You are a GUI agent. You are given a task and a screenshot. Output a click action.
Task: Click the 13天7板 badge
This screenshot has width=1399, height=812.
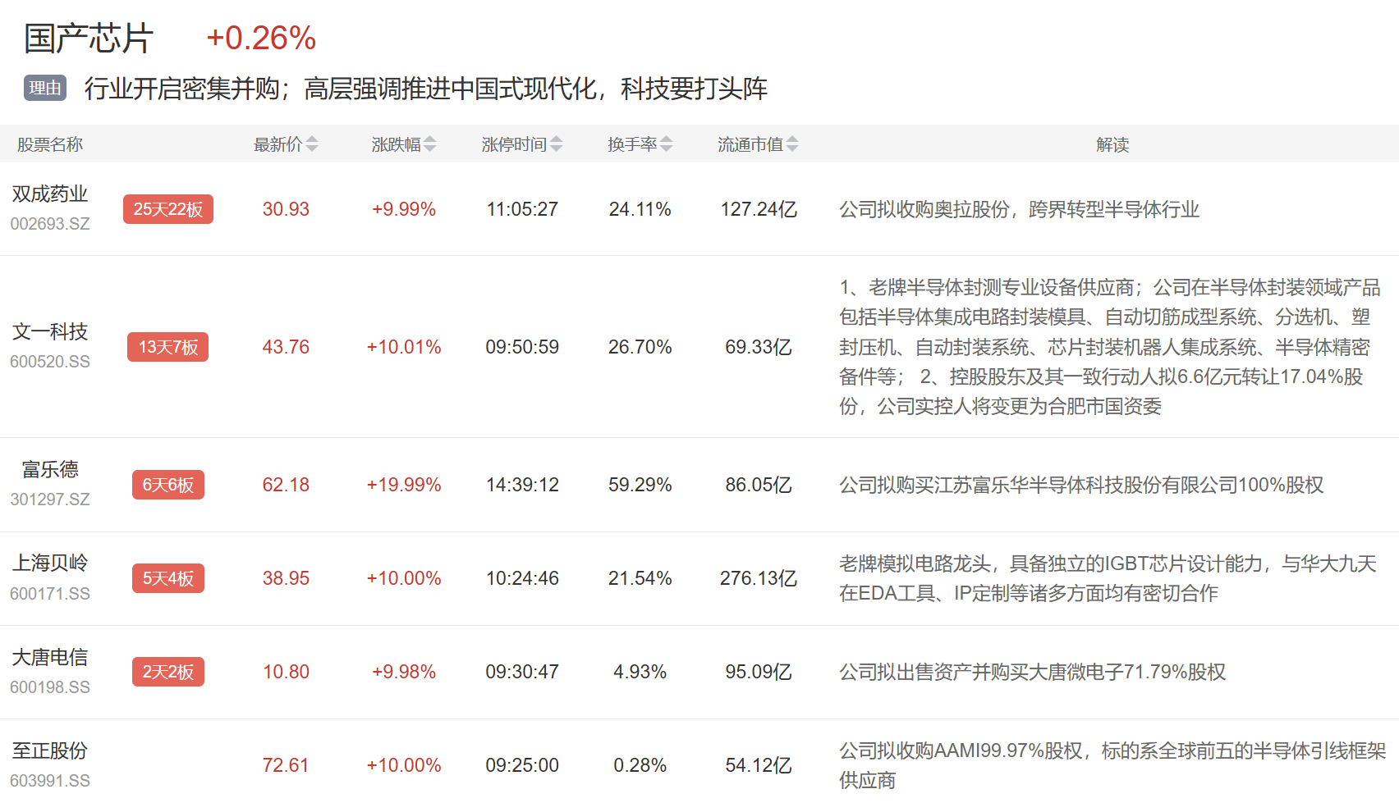168,347
